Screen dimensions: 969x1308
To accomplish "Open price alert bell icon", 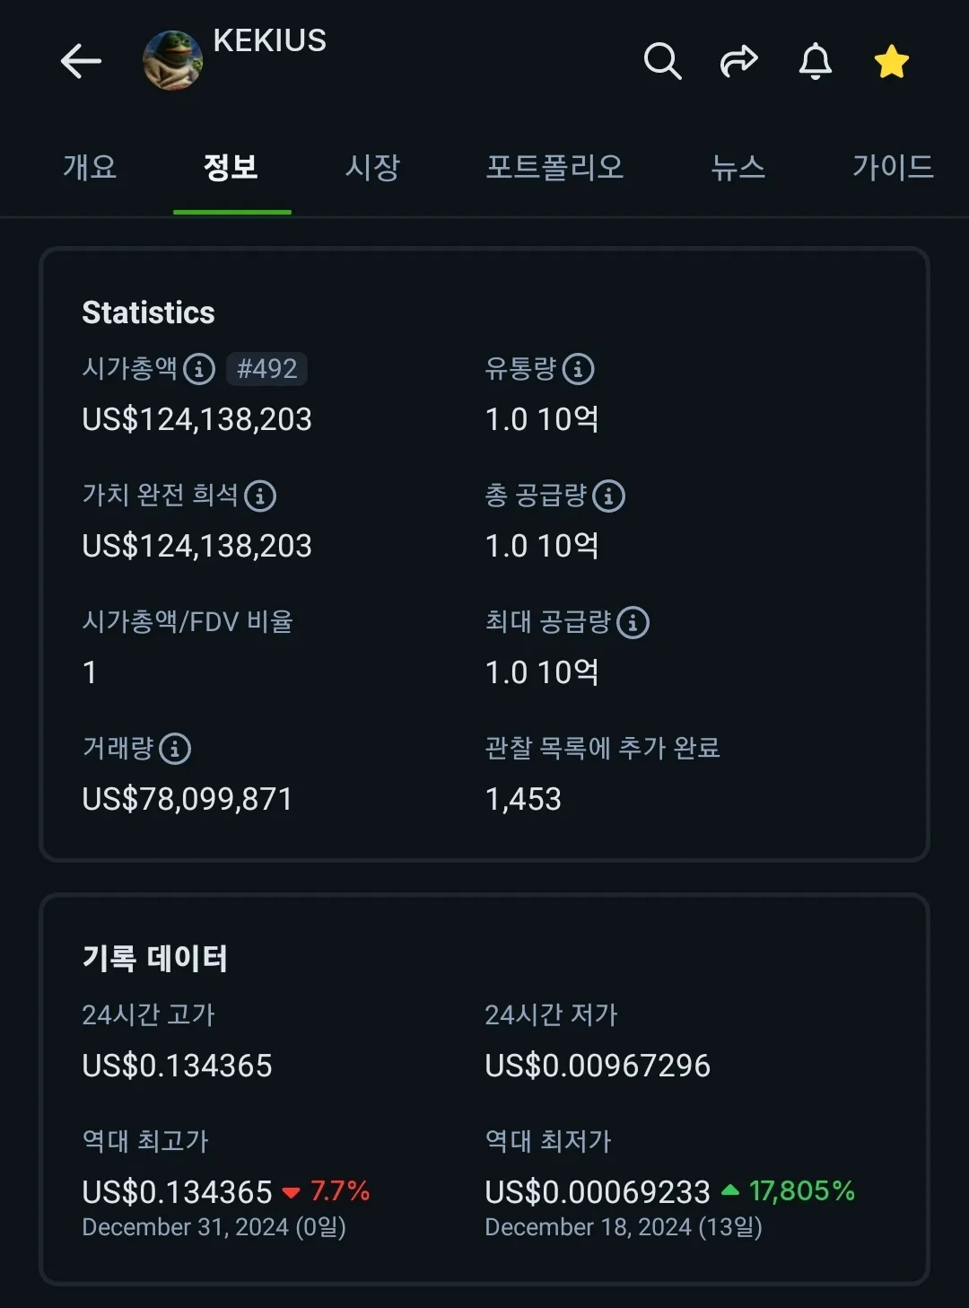I will 815,61.
